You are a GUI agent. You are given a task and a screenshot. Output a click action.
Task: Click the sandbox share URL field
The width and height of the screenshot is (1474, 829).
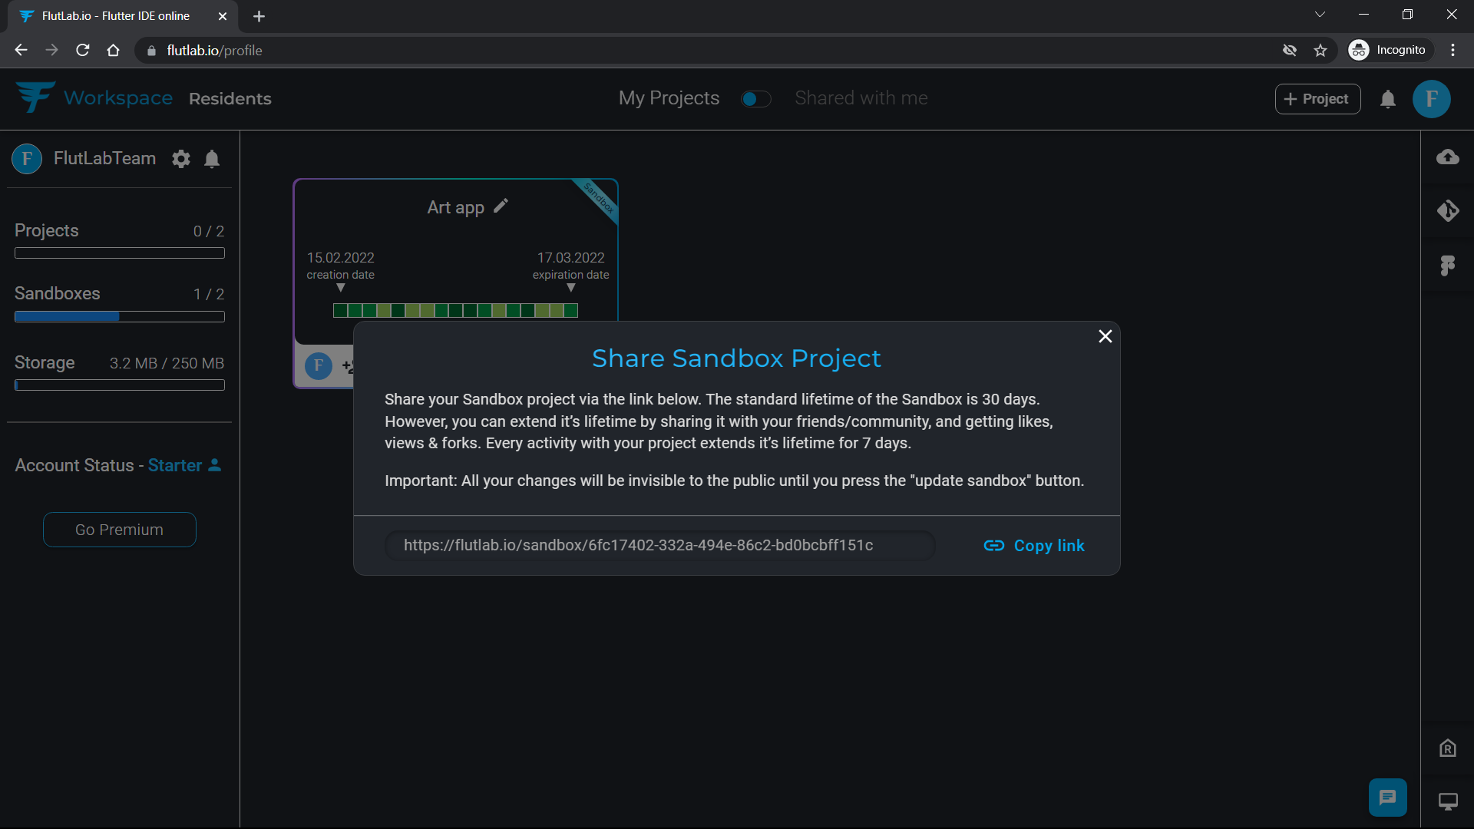click(659, 546)
